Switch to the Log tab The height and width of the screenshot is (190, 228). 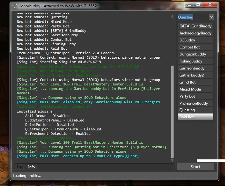coord(20,167)
